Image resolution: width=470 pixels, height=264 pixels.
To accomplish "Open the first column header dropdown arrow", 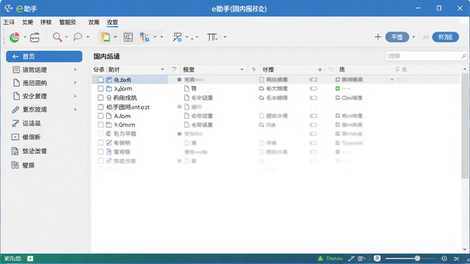I will [x=162, y=70].
